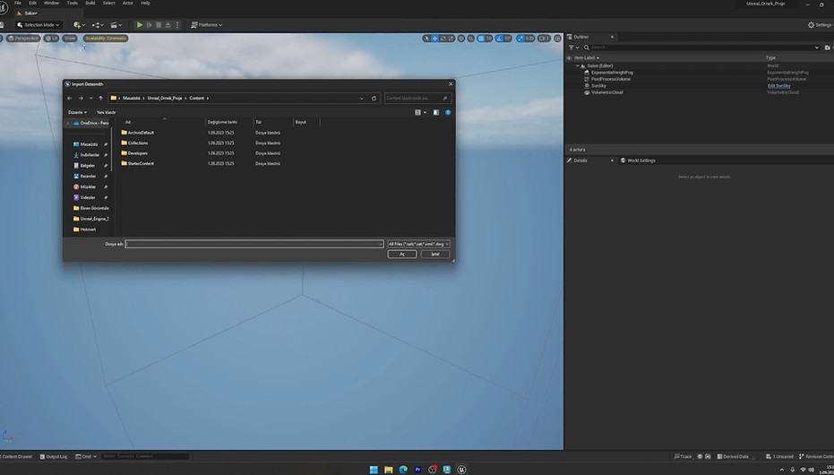Activate the Rotate gizmo tool
This screenshot has height=475, width=834.
tap(443, 39)
